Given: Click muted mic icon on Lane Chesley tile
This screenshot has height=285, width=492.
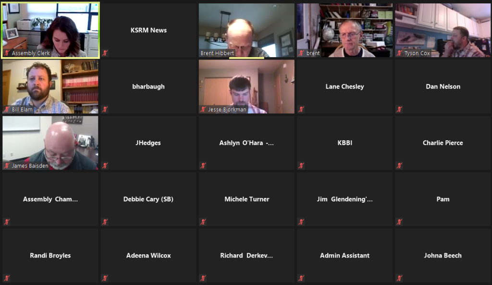Looking at the screenshot, I should [301, 109].
